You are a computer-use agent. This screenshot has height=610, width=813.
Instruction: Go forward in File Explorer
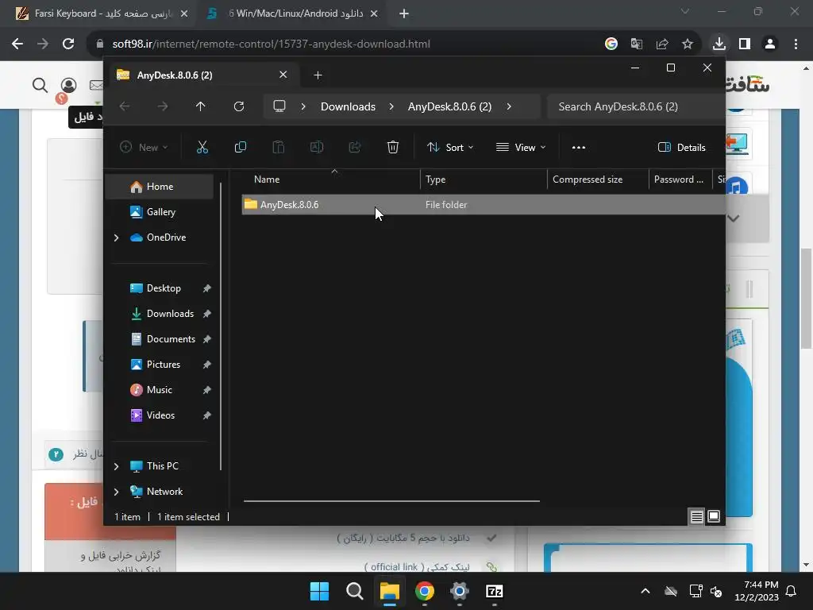click(163, 106)
